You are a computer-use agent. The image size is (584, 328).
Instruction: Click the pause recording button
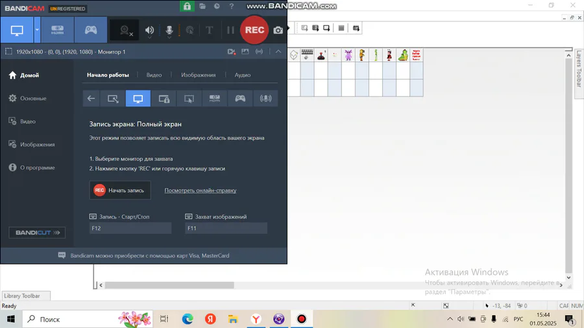click(x=230, y=30)
